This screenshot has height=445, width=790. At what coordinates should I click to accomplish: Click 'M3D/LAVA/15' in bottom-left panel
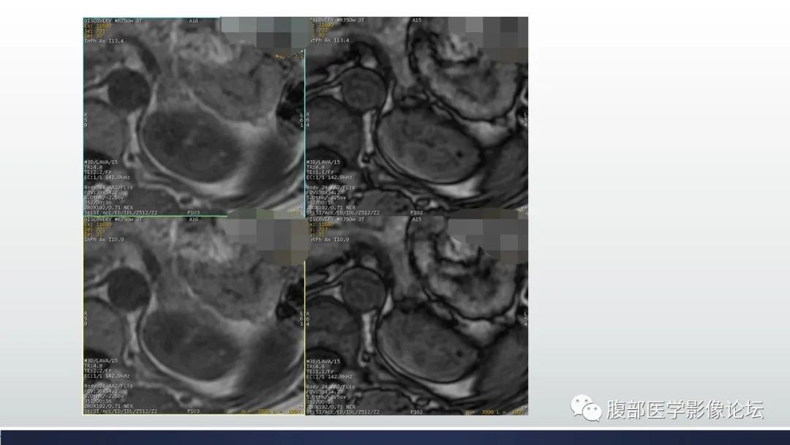point(101,361)
